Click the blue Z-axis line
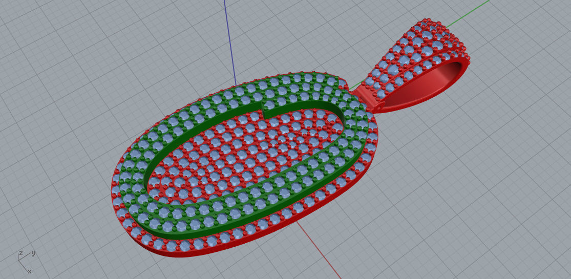571x279 pixels. pos(230,42)
